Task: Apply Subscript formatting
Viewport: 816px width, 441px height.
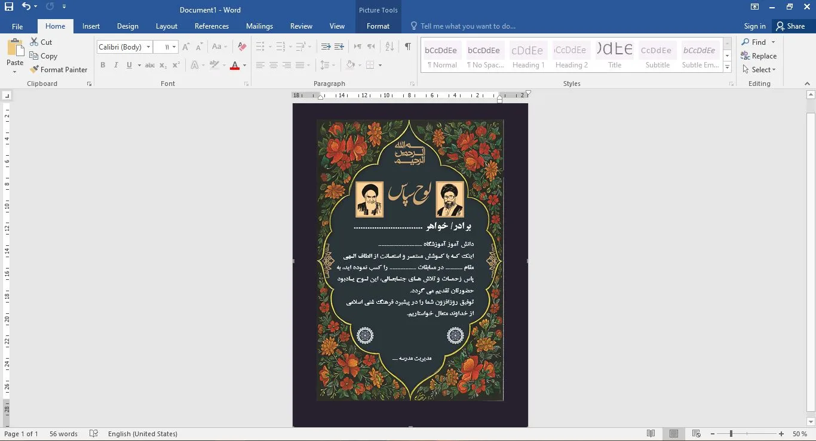Action: pos(163,65)
